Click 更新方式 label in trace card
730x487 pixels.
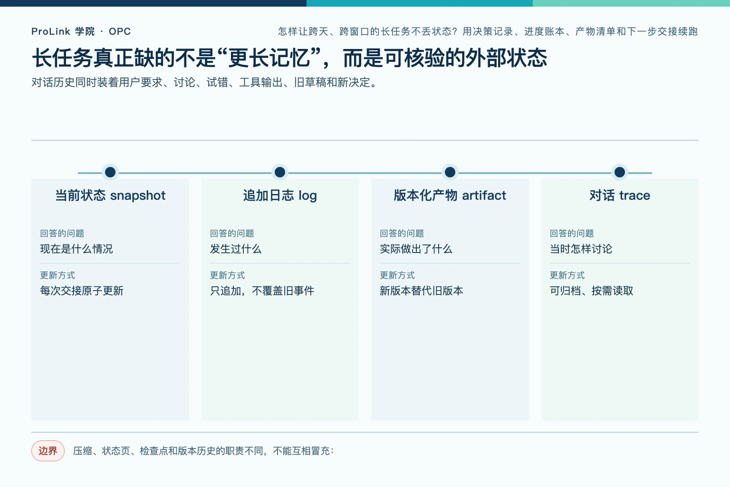pos(567,275)
